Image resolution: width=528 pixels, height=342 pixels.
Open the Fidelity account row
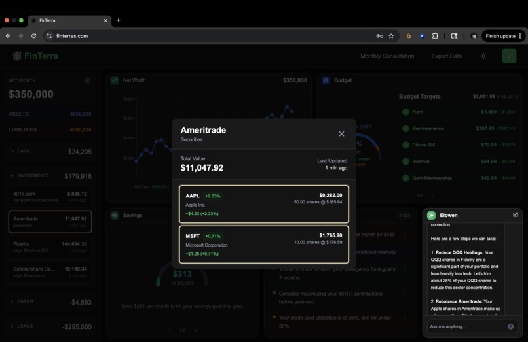click(50, 247)
